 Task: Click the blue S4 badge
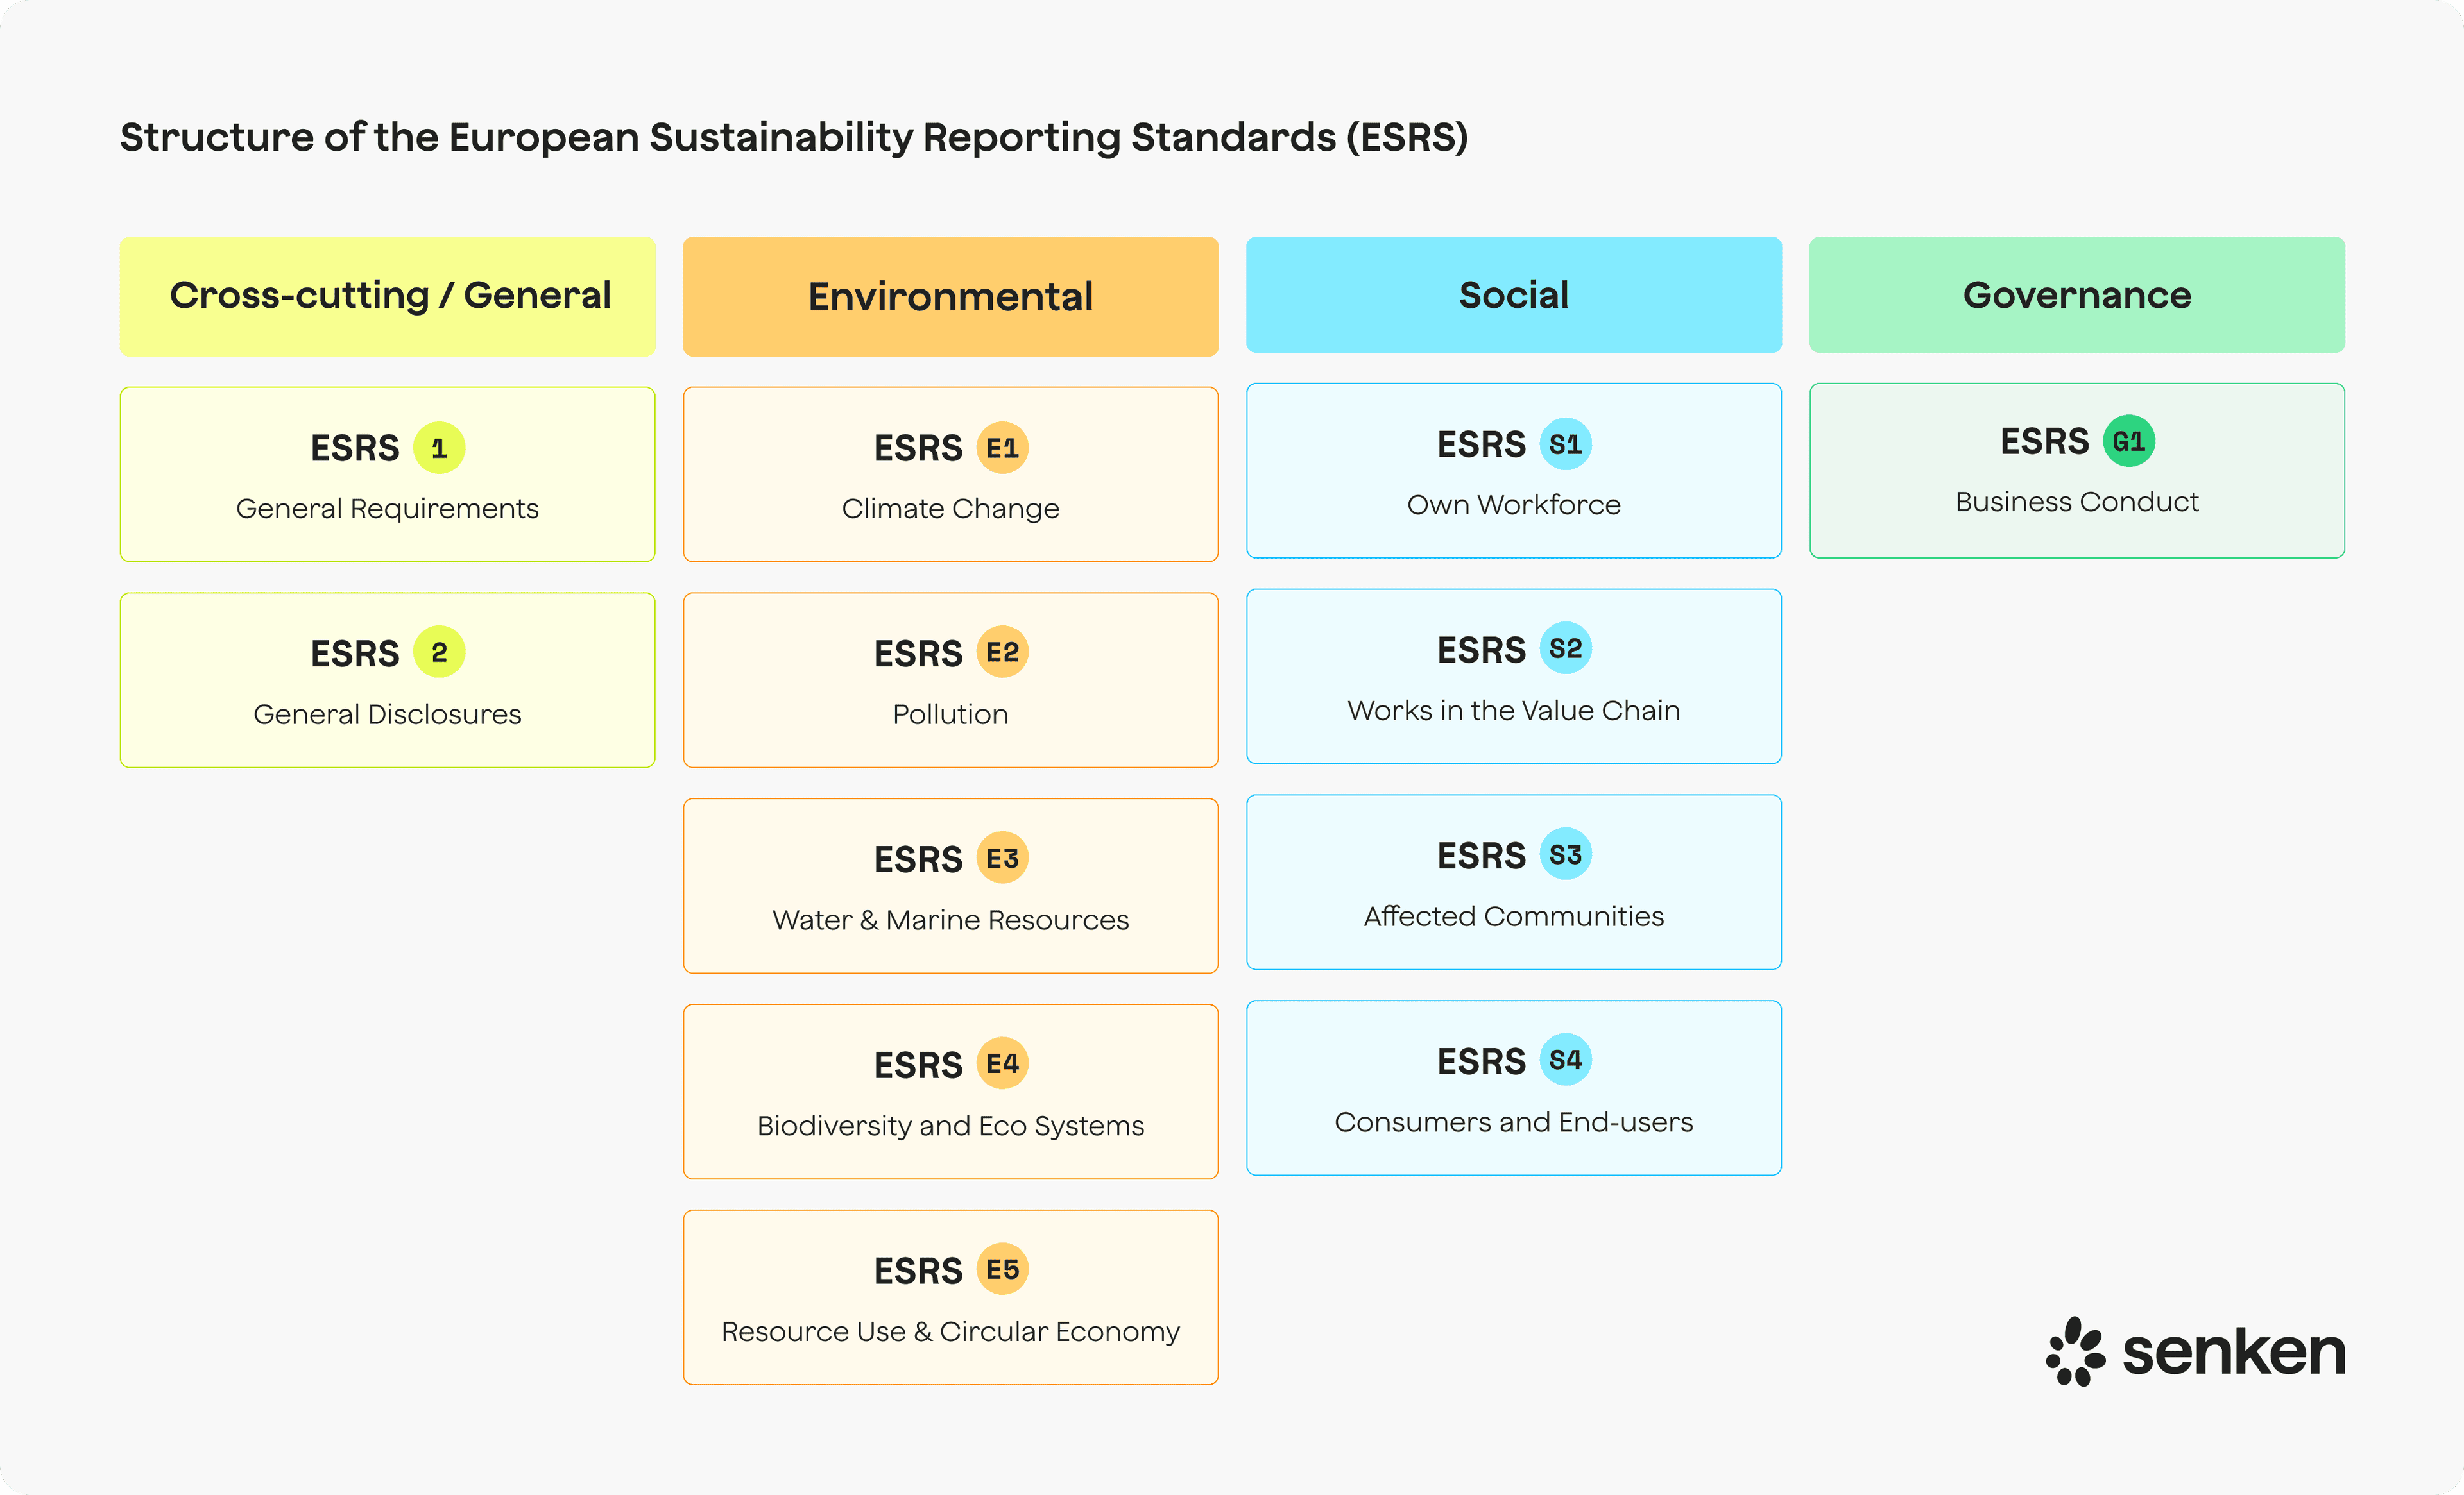1565,1060
